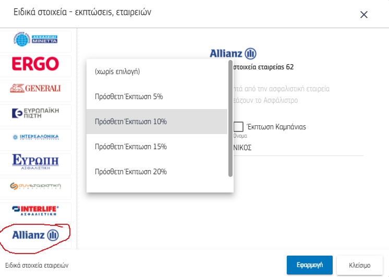Select the Minetta insurance company logo
The image size is (389, 277).
(x=35, y=40)
